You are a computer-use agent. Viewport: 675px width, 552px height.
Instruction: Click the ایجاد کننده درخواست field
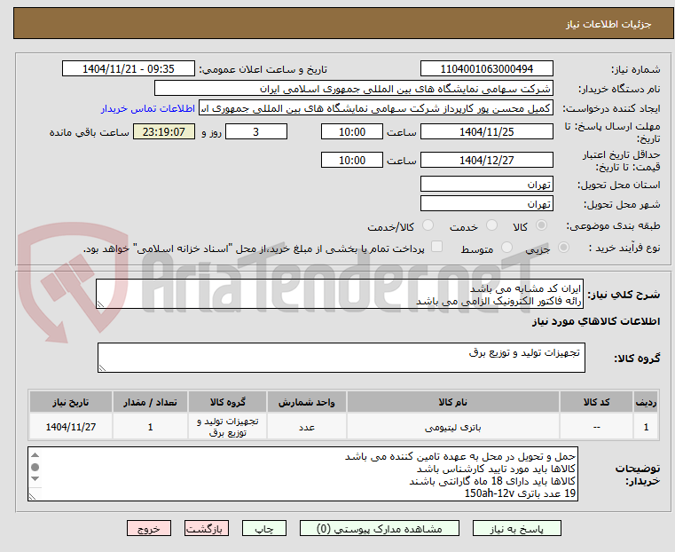[x=376, y=108]
